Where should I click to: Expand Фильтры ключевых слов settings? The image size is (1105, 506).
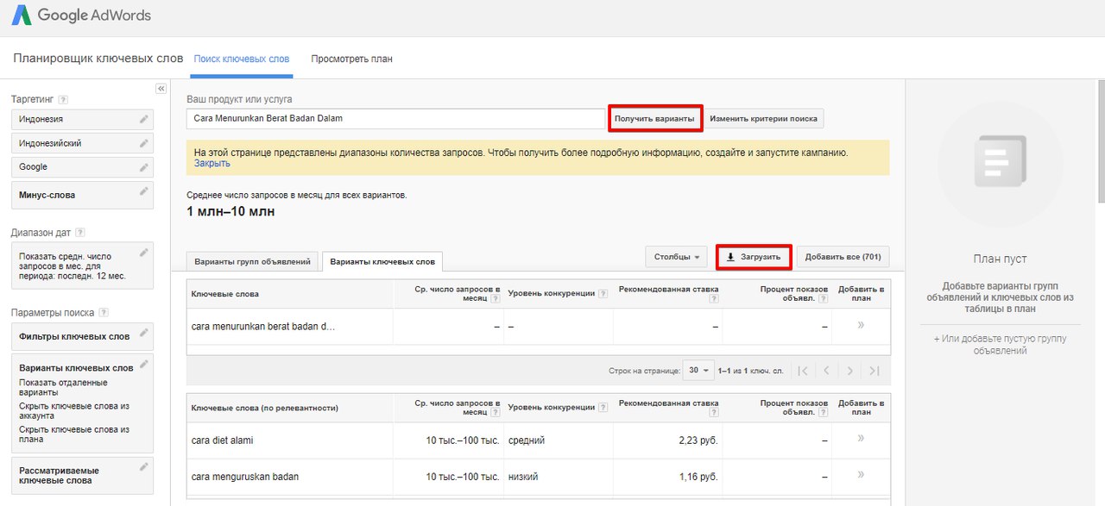82,336
